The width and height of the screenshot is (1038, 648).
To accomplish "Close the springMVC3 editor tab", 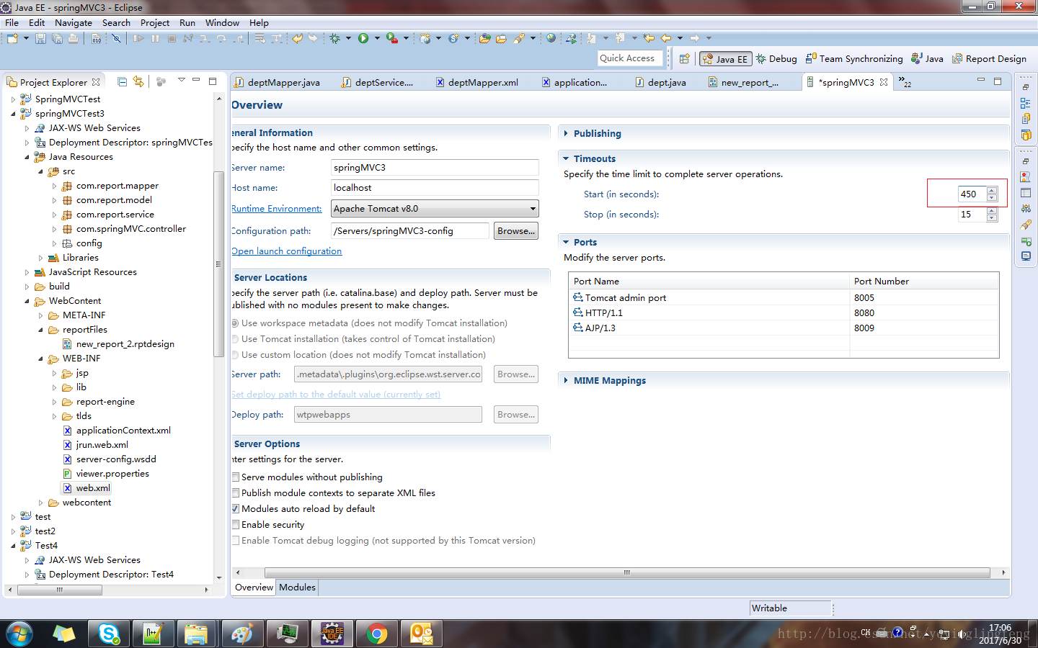I will point(884,83).
